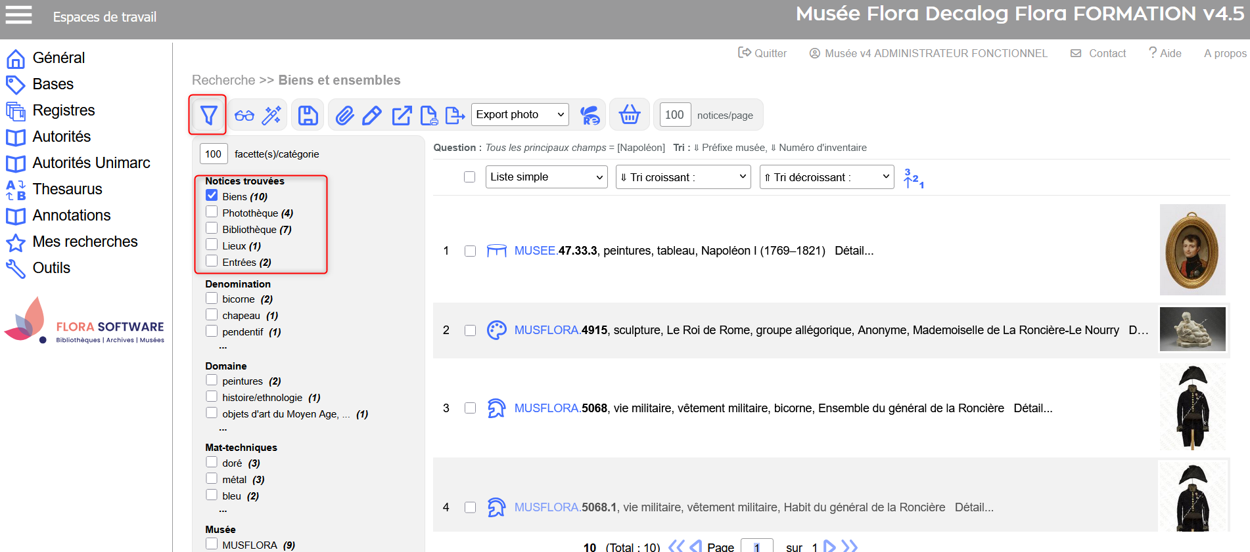Click the Quitter link
1250x552 pixels.
coord(762,53)
